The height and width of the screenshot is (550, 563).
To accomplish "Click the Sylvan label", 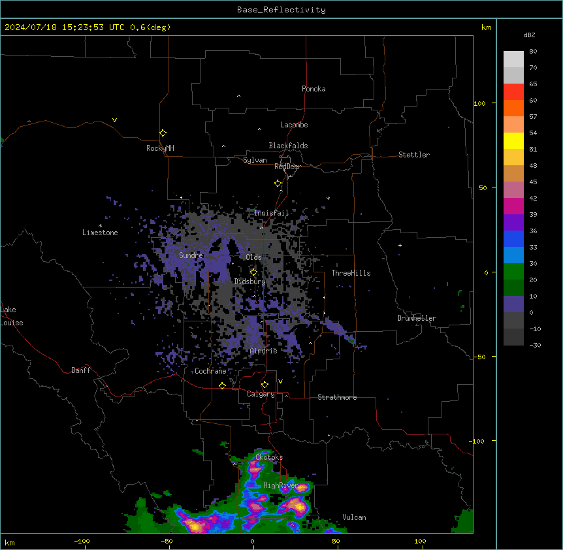I will pyautogui.click(x=255, y=160).
